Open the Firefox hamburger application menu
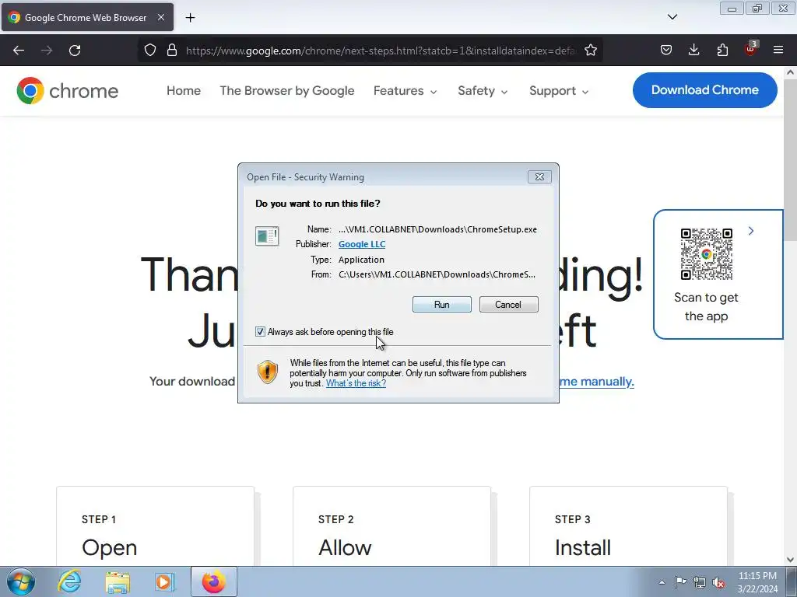Screen dimensions: 797x597 tap(778, 50)
